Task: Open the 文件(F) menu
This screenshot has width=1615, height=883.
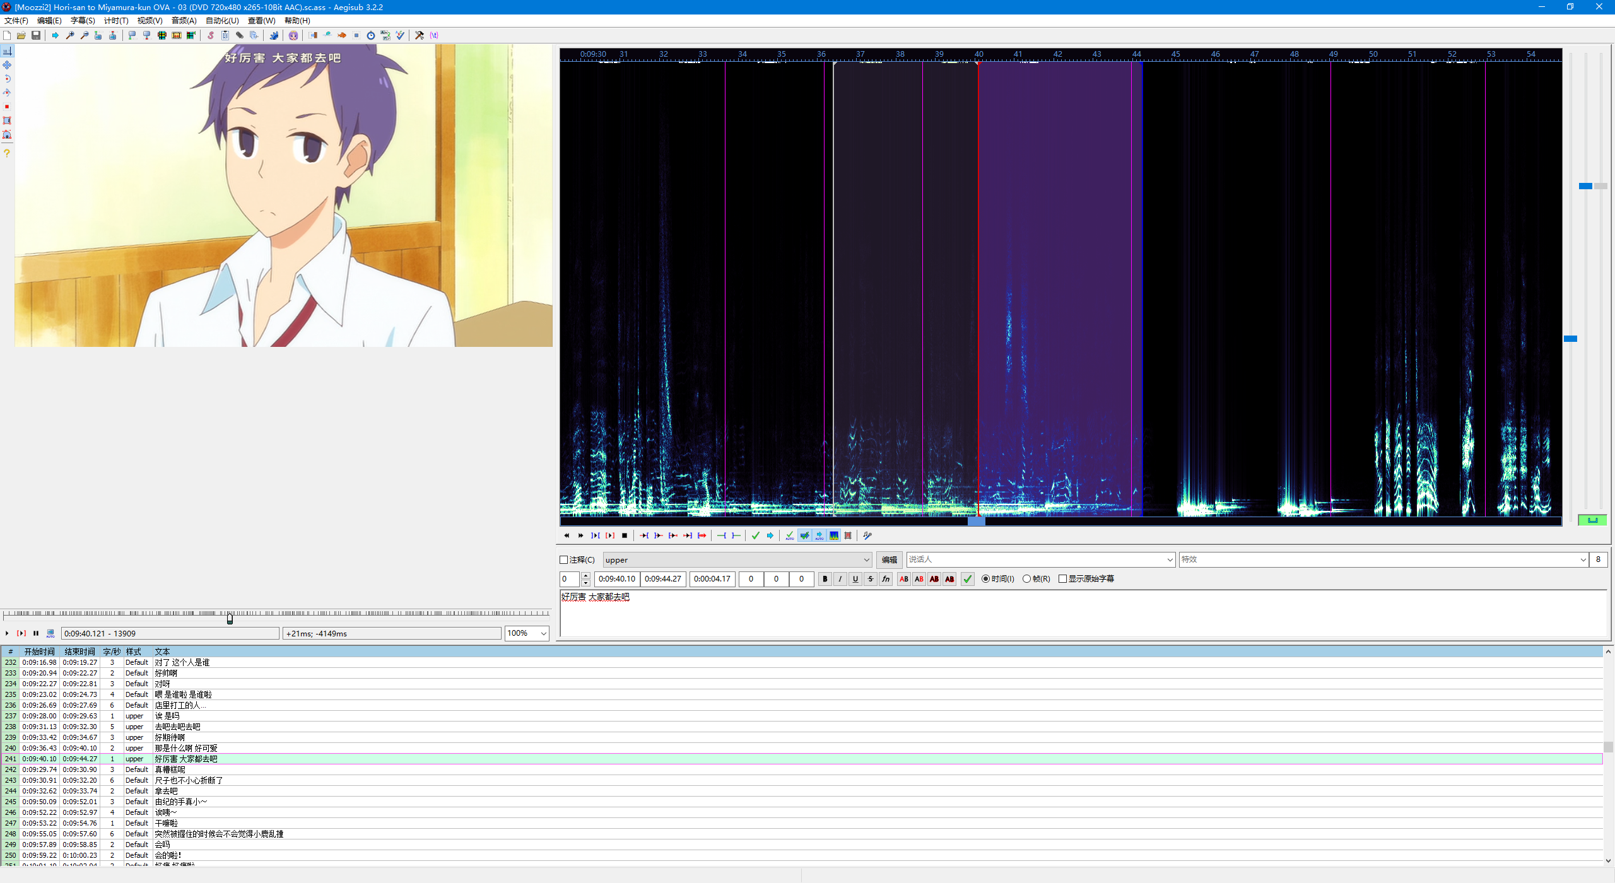Action: pyautogui.click(x=16, y=21)
